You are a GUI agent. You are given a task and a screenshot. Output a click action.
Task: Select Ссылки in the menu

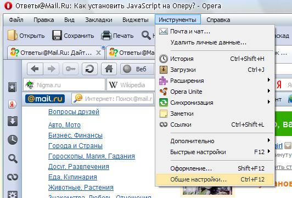(x=215, y=125)
